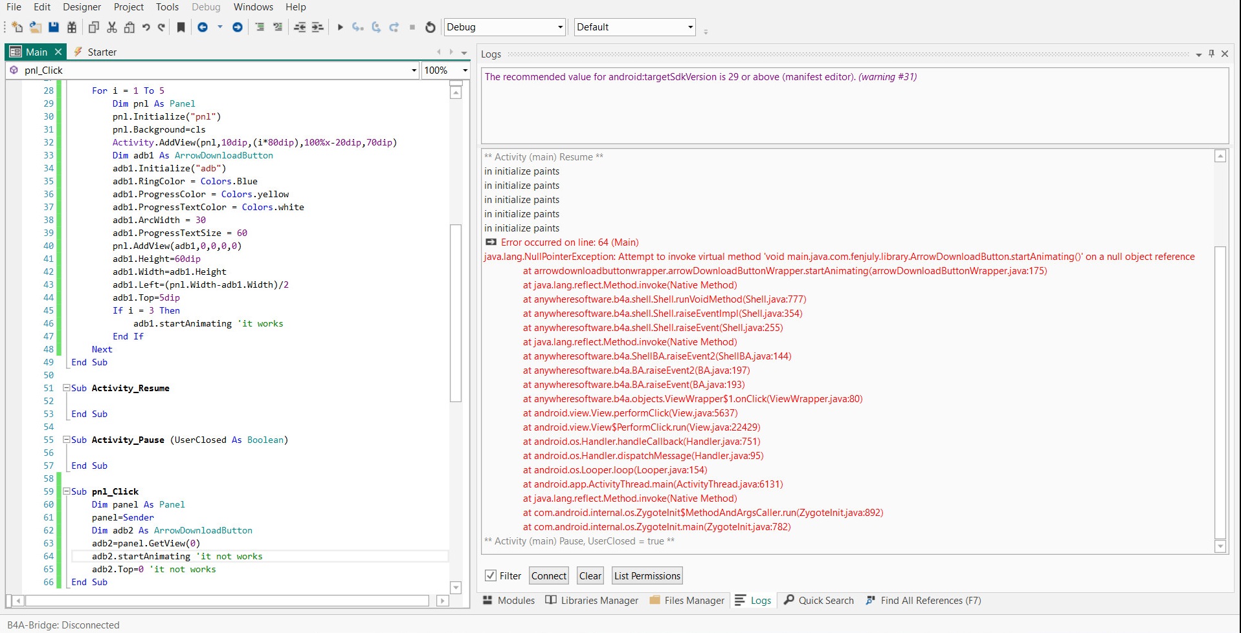
Task: Click the New file icon
Action: coord(17,27)
